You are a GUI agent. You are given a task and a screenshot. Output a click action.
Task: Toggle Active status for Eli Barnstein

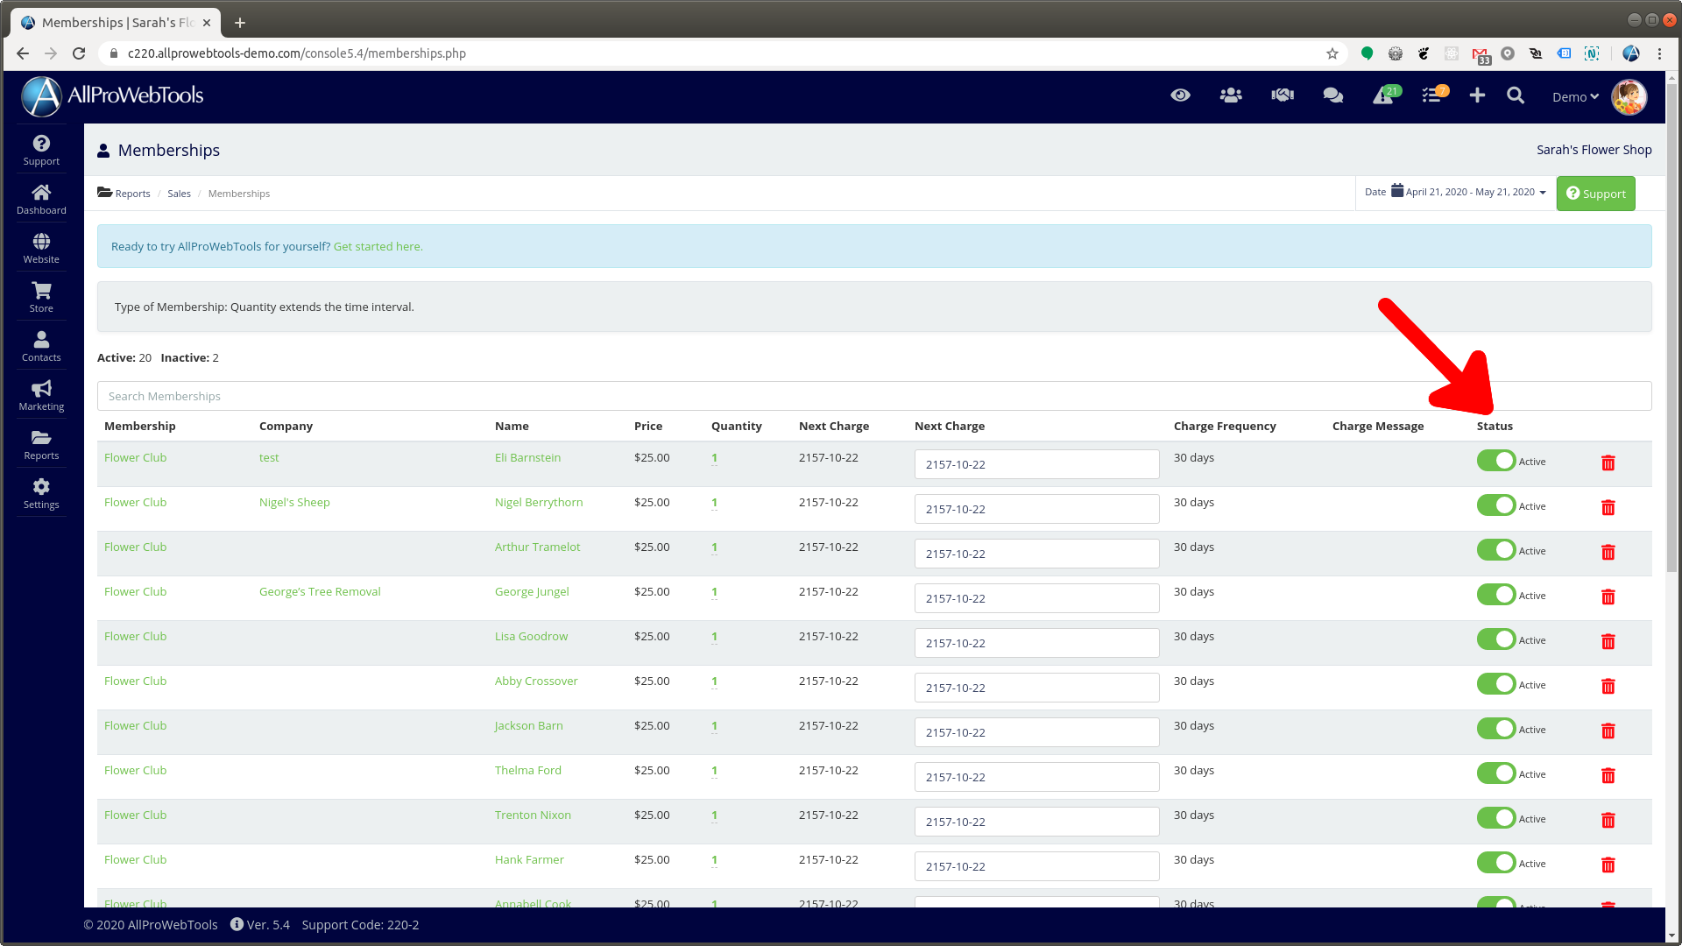coord(1495,461)
